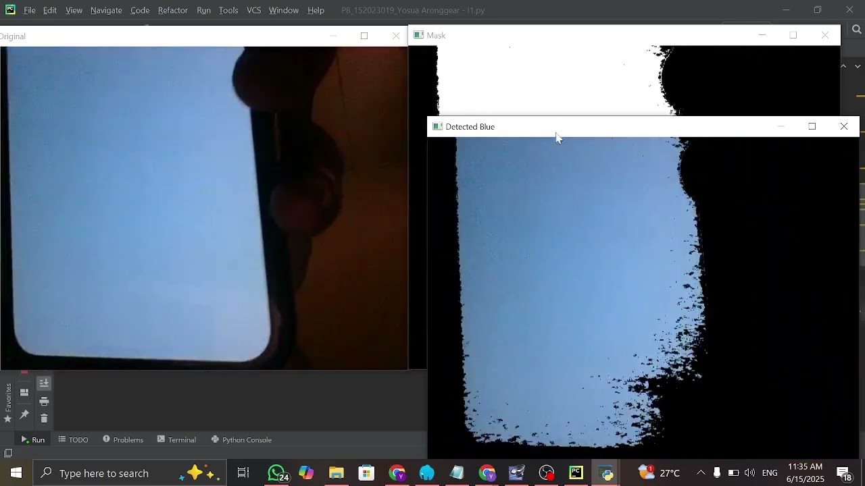The height and width of the screenshot is (486, 865).
Task: Open the VCS menu
Action: click(x=254, y=10)
